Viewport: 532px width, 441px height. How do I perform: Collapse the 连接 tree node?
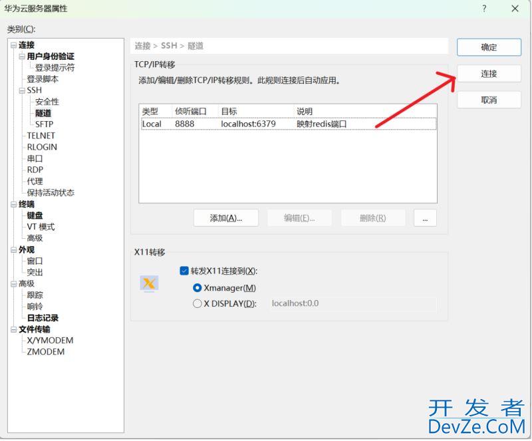[x=13, y=45]
